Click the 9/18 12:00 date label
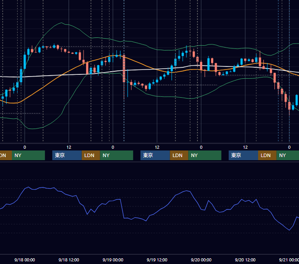This screenshot has width=299, height=264. [x=69, y=260]
